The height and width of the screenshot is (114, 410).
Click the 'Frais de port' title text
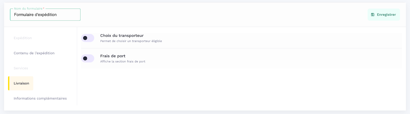tap(113, 56)
